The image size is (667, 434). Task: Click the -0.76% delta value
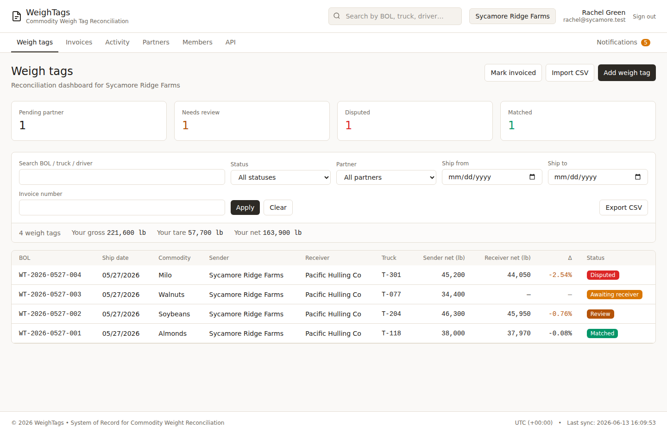[x=560, y=314]
